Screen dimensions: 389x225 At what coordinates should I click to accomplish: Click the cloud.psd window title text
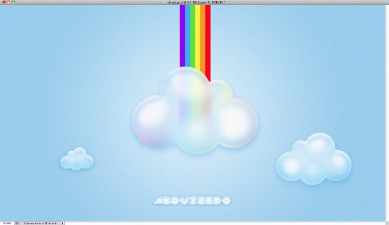point(196,2)
